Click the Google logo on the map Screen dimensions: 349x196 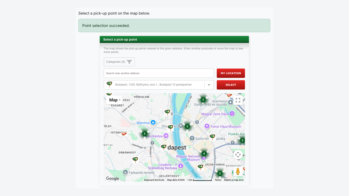tap(112, 179)
